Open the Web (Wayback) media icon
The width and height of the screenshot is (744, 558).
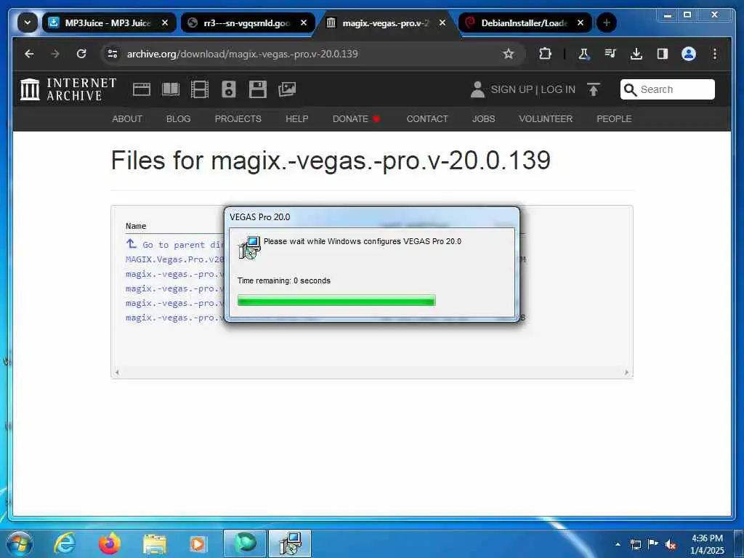click(142, 89)
